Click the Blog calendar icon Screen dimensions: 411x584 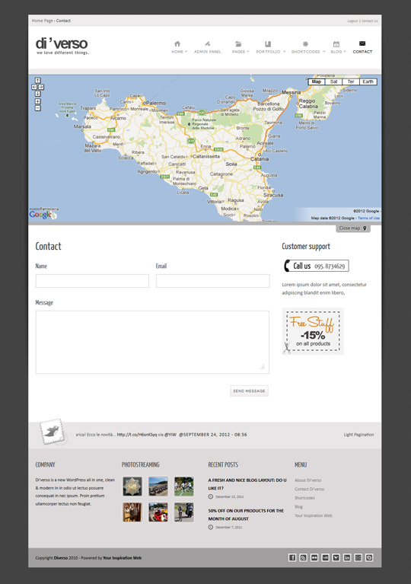pos(336,43)
